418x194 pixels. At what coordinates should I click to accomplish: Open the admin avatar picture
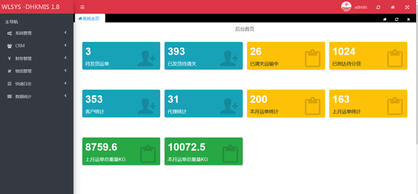click(346, 6)
